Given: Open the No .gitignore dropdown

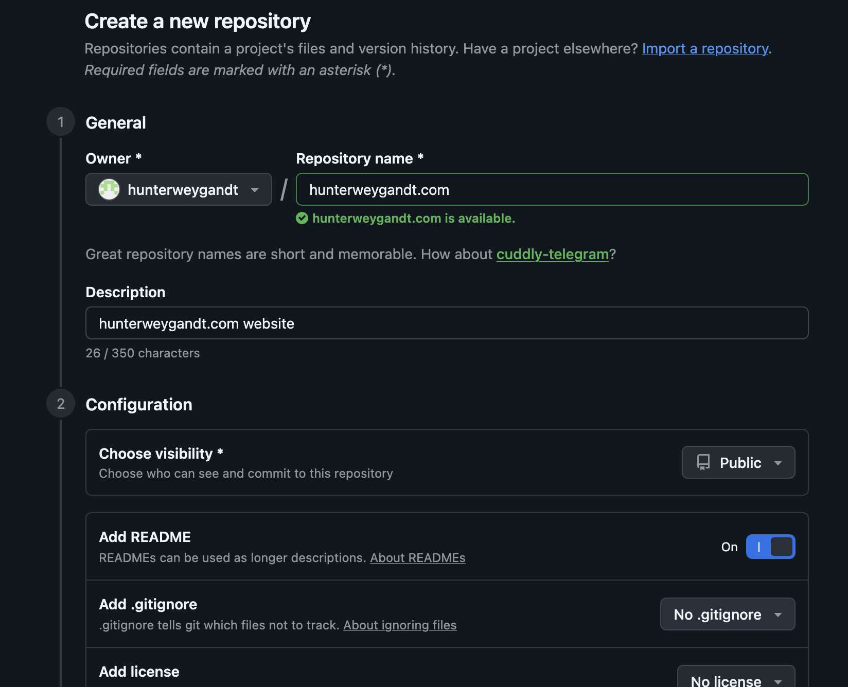Looking at the screenshot, I should [x=728, y=614].
